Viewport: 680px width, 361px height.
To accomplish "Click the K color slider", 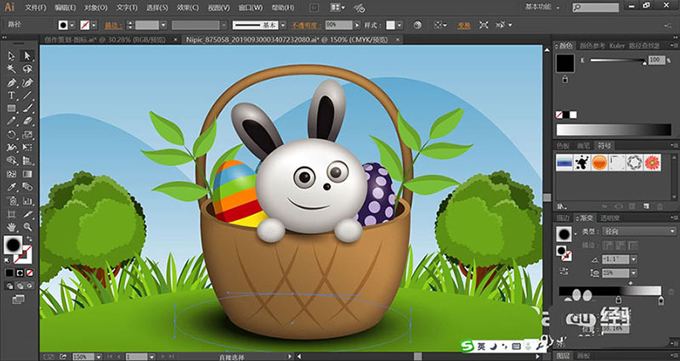I will [x=616, y=61].
